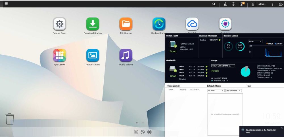
Task: Click the Download 306.17 GB folder entry
Action: pos(266,66)
